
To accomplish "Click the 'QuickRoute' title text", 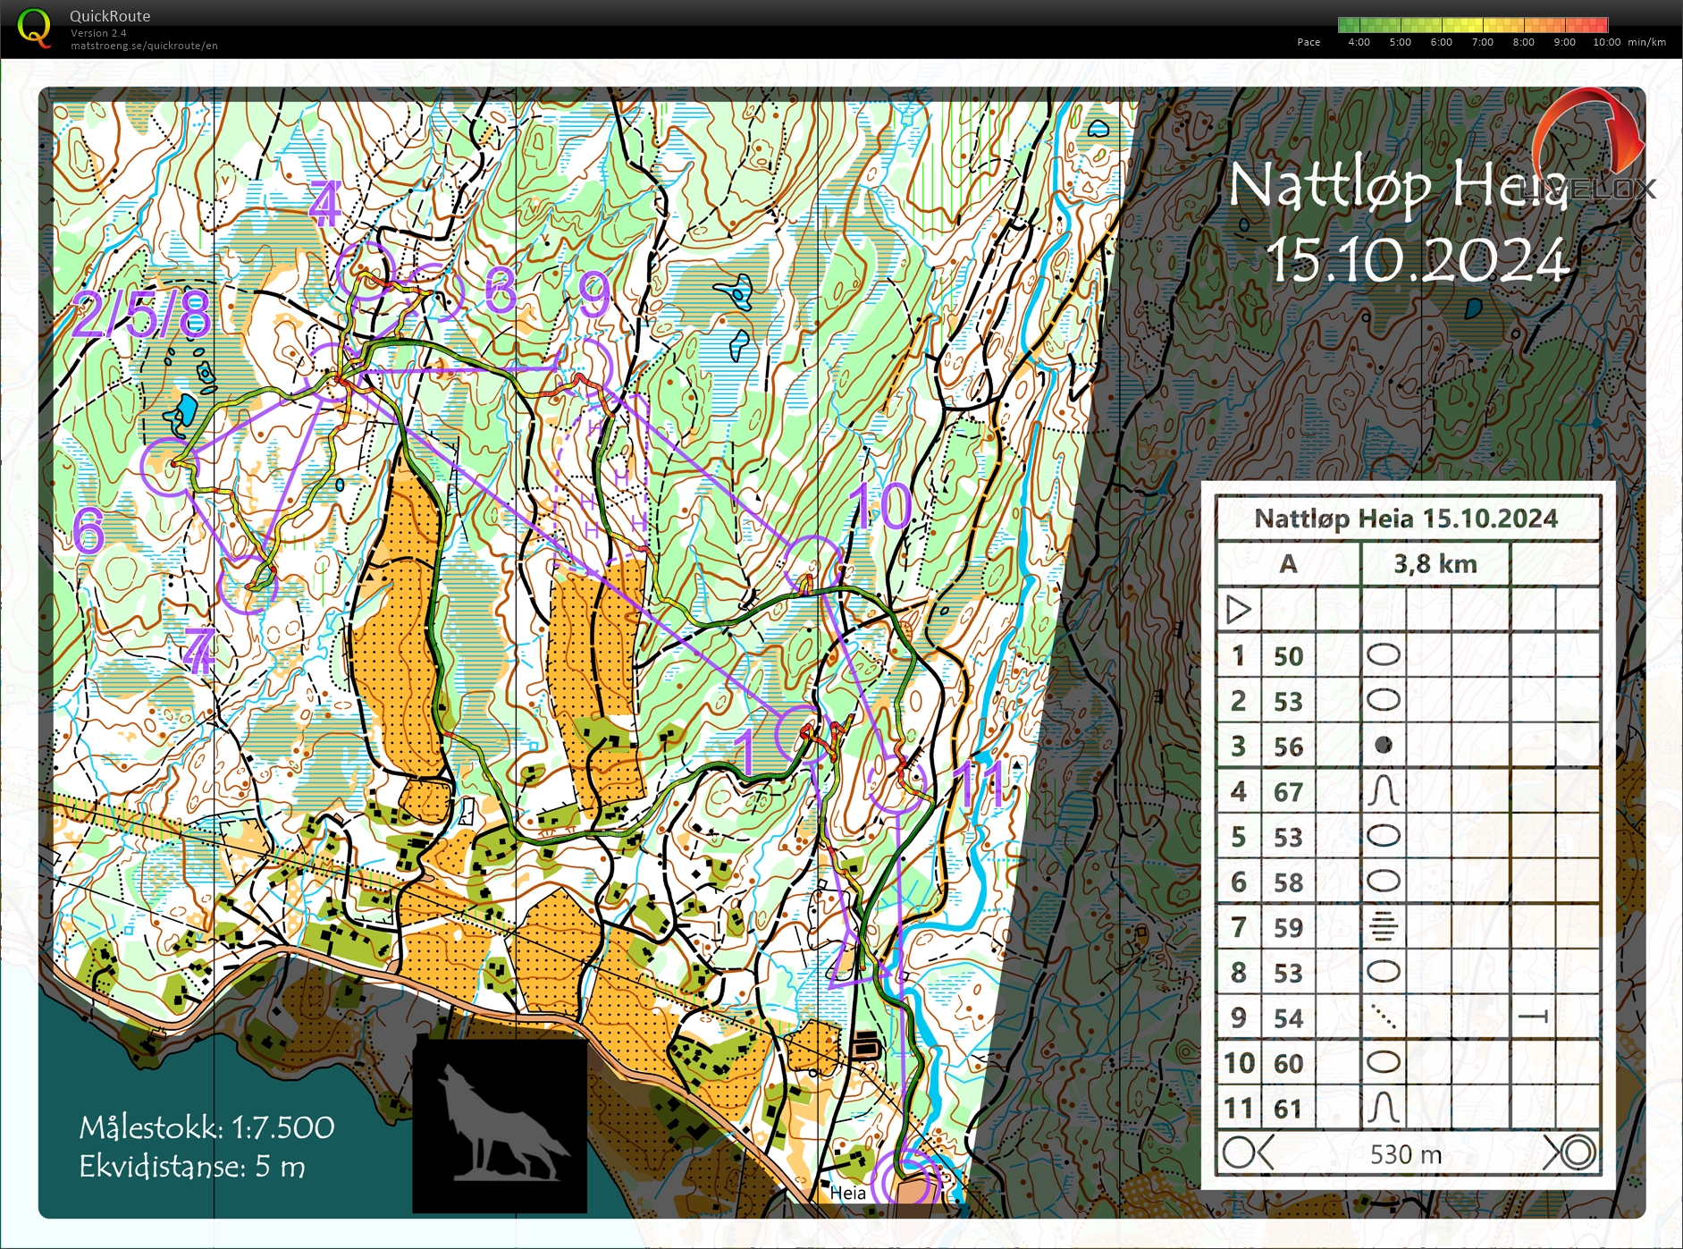I will click(110, 16).
